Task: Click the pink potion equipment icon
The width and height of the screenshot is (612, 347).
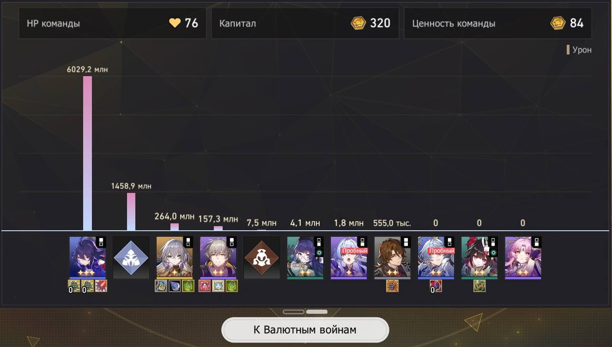Action: click(205, 286)
